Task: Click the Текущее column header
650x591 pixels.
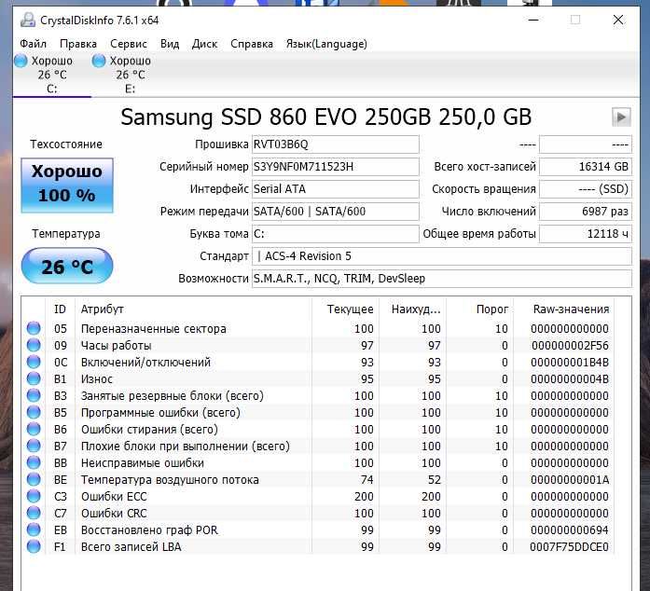Action: pos(345,309)
